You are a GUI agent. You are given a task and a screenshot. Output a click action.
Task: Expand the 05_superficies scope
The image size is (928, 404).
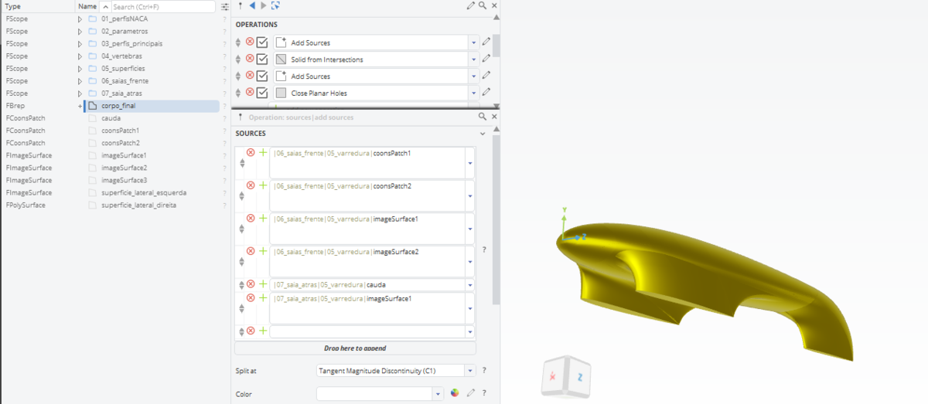tap(80, 68)
